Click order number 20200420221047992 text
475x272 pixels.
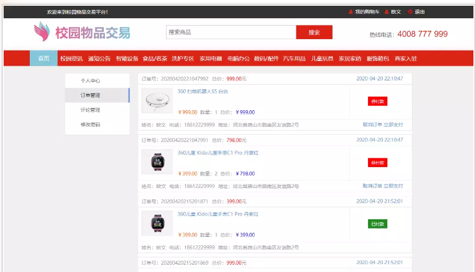tap(184, 79)
